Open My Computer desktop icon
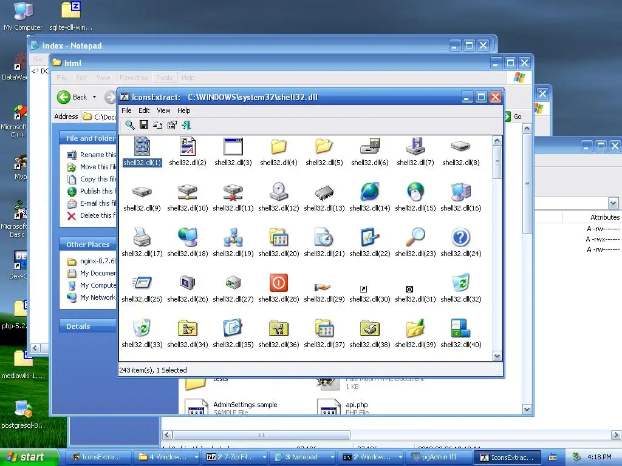The image size is (622, 466). pos(22,16)
